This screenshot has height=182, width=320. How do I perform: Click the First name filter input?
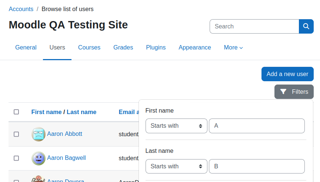pyautogui.click(x=257, y=126)
